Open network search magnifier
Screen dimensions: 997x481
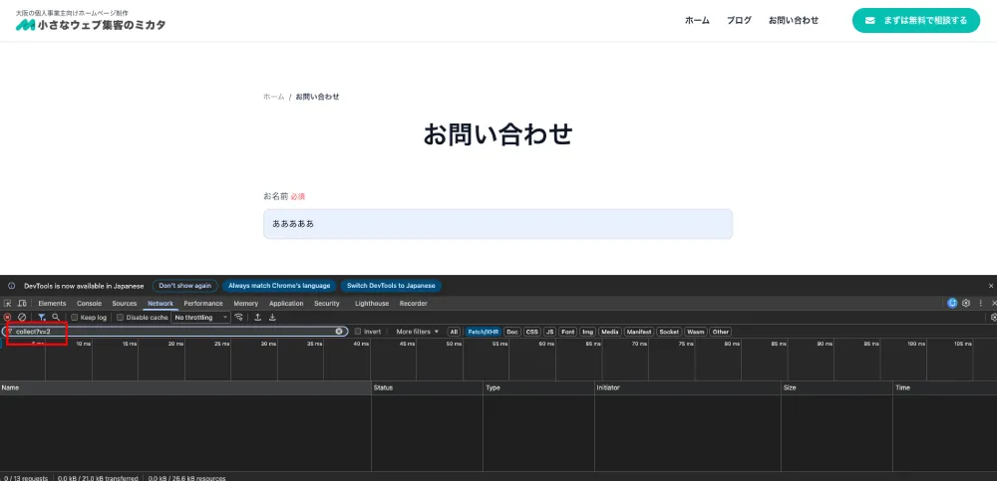56,317
